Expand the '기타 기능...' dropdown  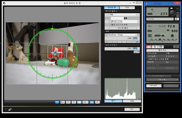[162, 80]
